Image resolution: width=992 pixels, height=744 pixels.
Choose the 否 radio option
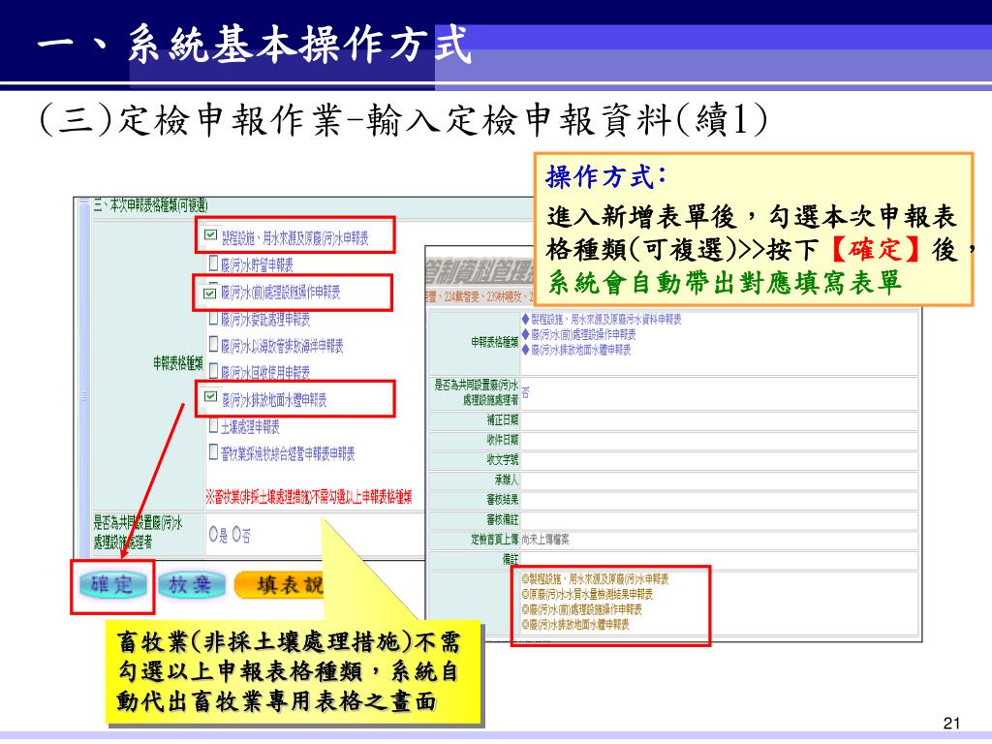(x=236, y=535)
